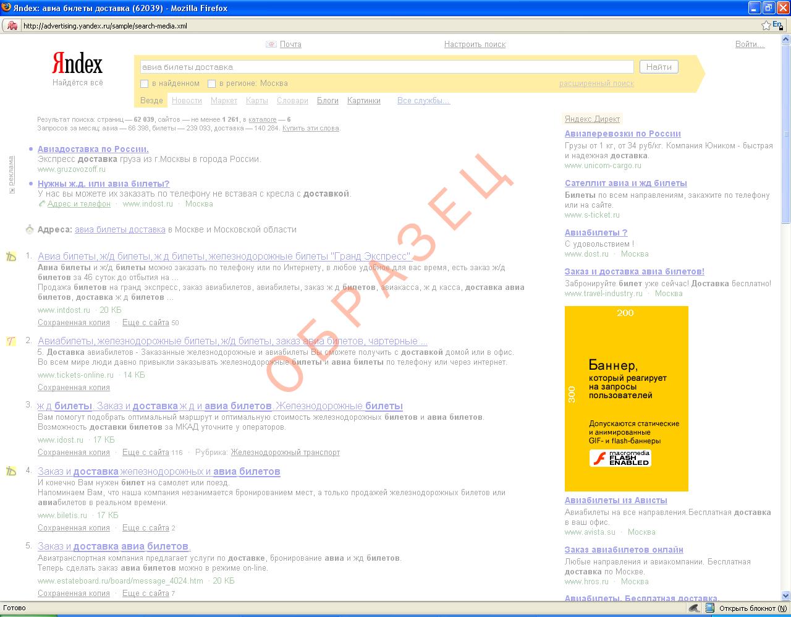The image size is (791, 617).
Task: Open search result 3 title link
Action: 220,406
